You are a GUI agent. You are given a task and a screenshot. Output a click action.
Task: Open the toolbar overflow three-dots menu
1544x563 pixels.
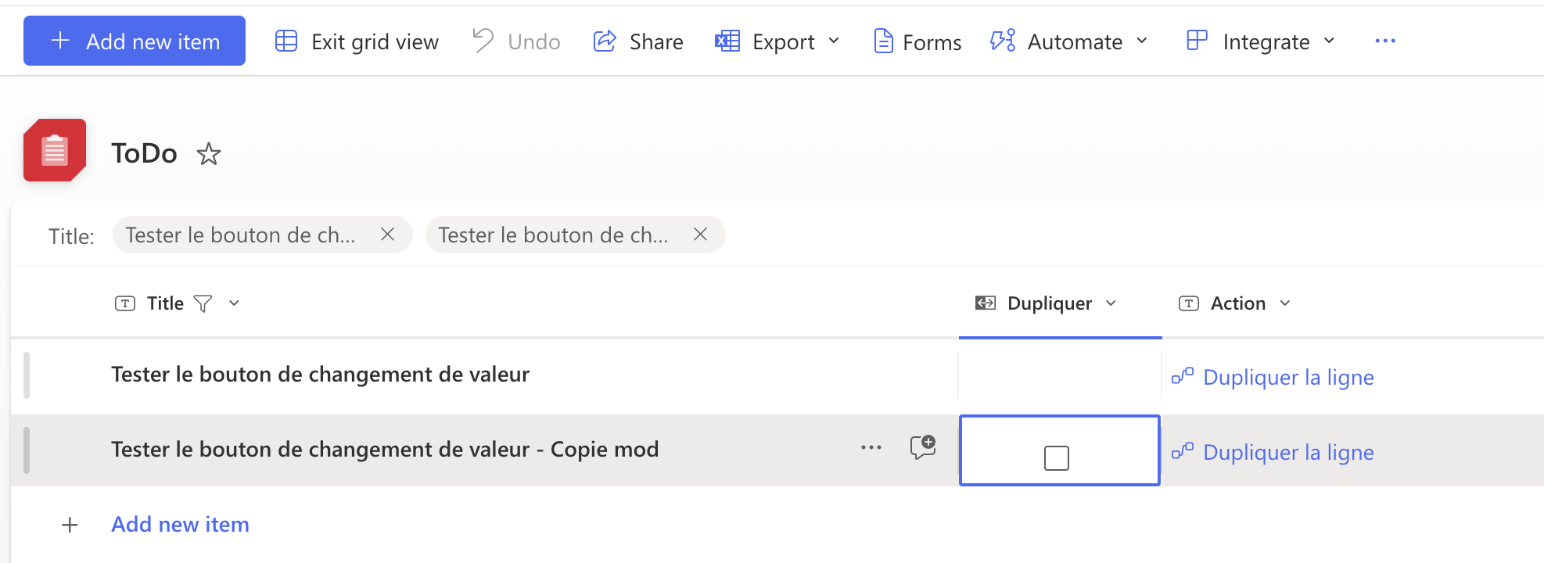(x=1385, y=41)
